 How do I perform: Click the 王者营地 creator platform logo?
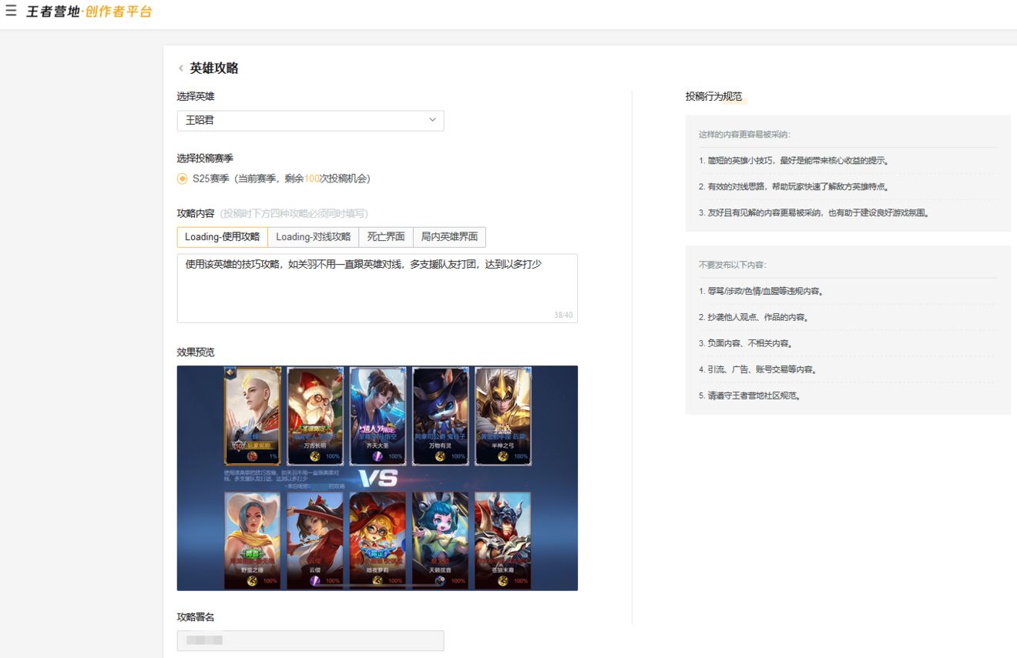click(89, 12)
